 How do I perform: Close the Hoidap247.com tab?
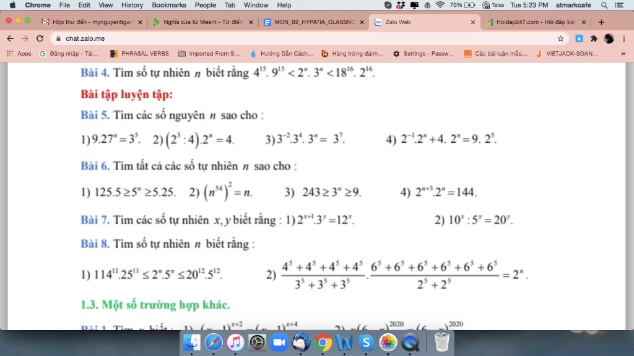coord(583,22)
